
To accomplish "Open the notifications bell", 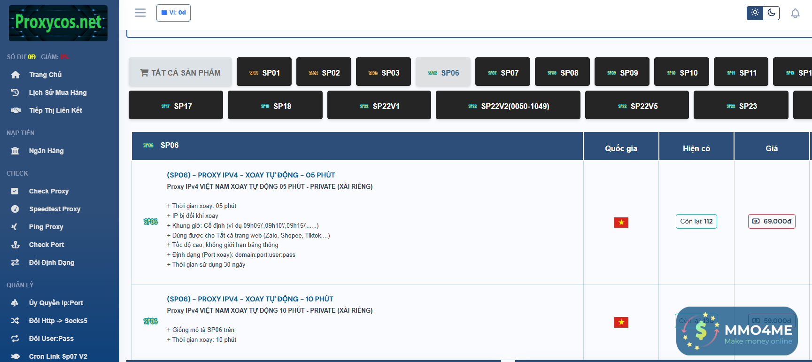I will (x=795, y=13).
